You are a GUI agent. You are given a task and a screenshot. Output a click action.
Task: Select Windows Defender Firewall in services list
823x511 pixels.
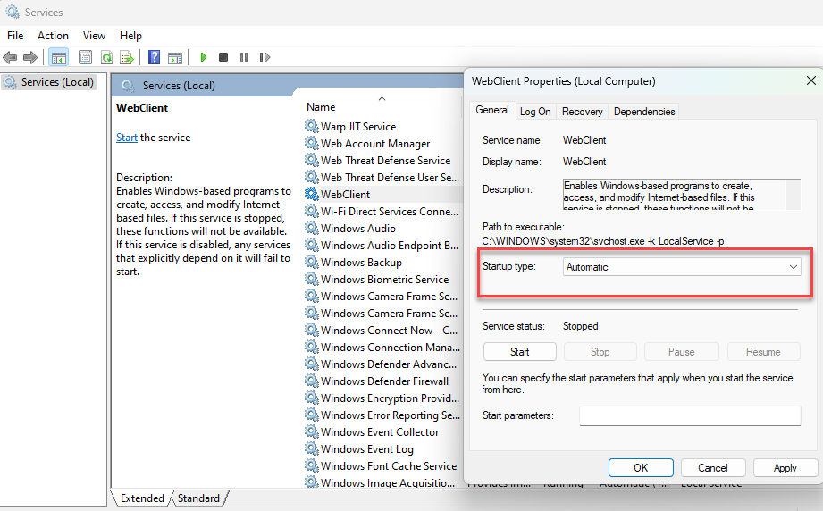click(384, 381)
